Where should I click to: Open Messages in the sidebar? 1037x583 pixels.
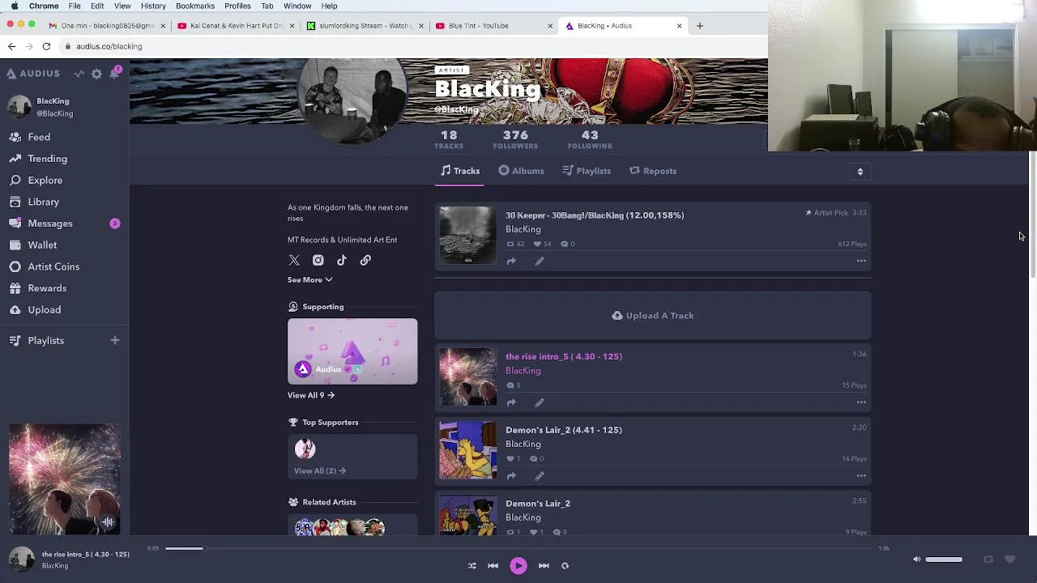(x=65, y=223)
